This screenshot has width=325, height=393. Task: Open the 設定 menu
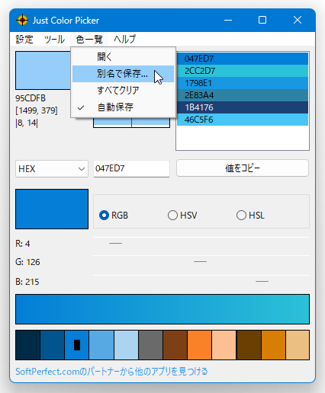point(24,40)
